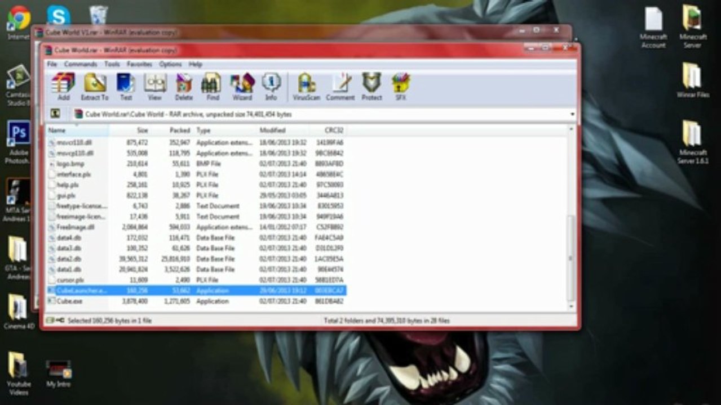Select the data3.db file
Screen dimensions: 721x405
tap(196, 248)
